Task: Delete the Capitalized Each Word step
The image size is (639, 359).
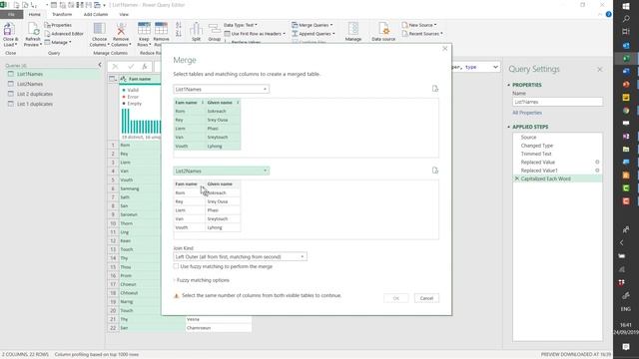Action: 517,179
